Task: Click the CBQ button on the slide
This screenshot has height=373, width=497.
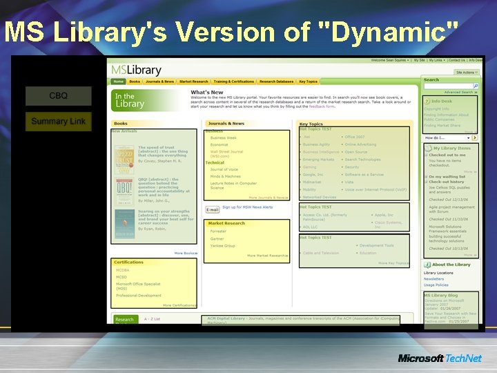Action: [58, 96]
